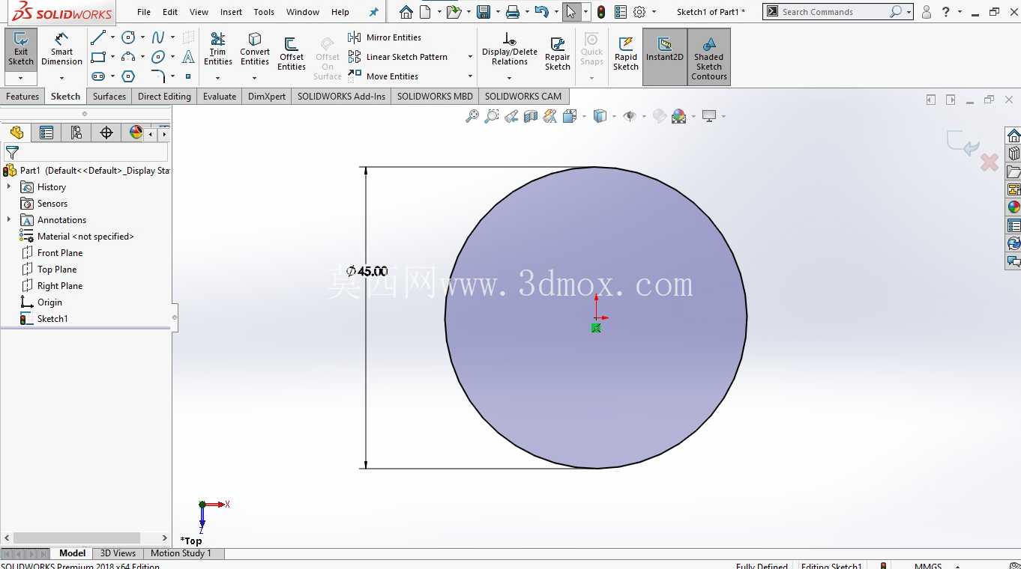
Task: Expand the History tree node
Action: 9,187
